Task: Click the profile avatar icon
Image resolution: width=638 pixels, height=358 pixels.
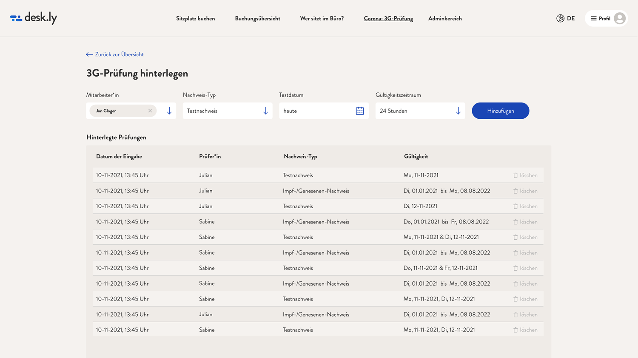Action: tap(620, 18)
